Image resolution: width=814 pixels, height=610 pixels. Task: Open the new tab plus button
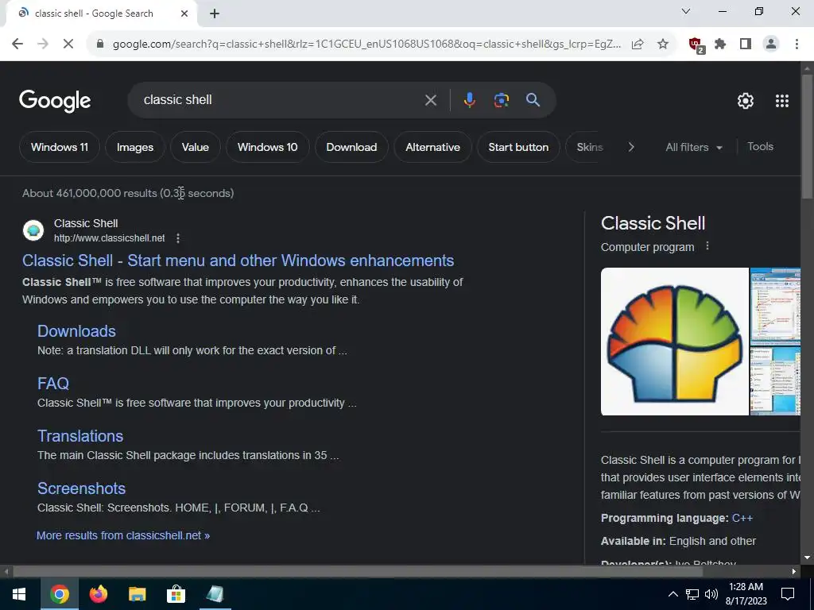point(215,14)
